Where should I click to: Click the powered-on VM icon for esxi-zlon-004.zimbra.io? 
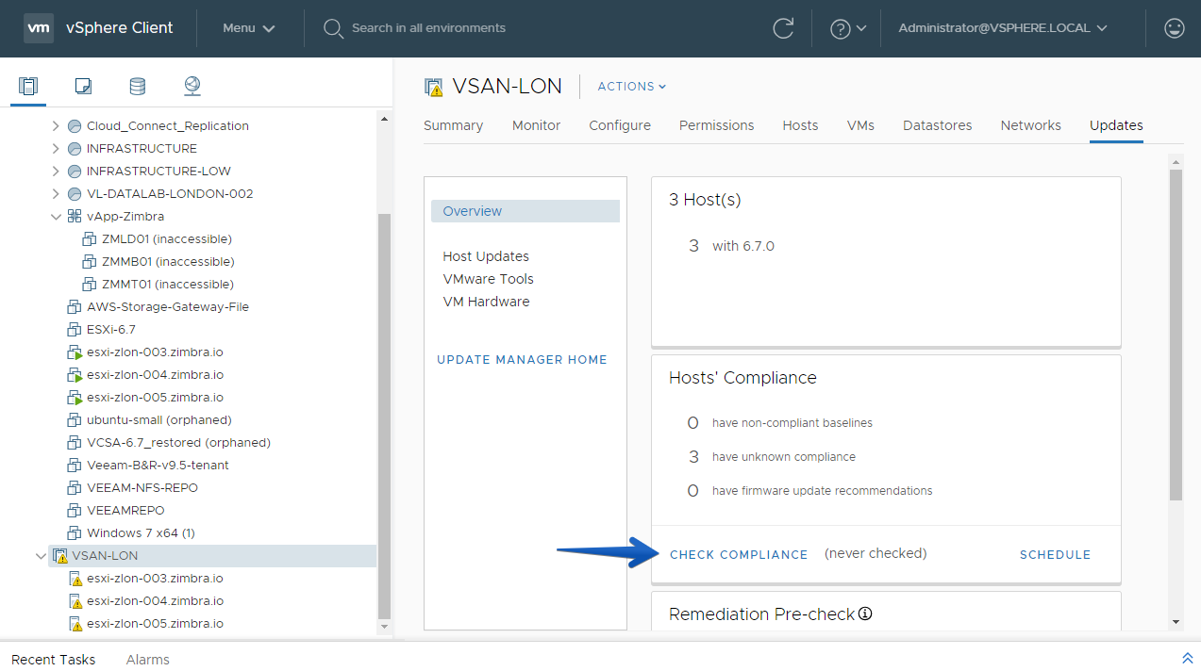[x=75, y=375]
